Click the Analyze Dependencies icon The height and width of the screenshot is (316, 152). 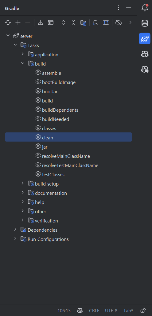pos(95,22)
